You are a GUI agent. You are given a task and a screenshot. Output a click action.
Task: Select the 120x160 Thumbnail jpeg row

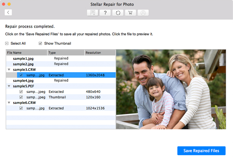point(61,97)
